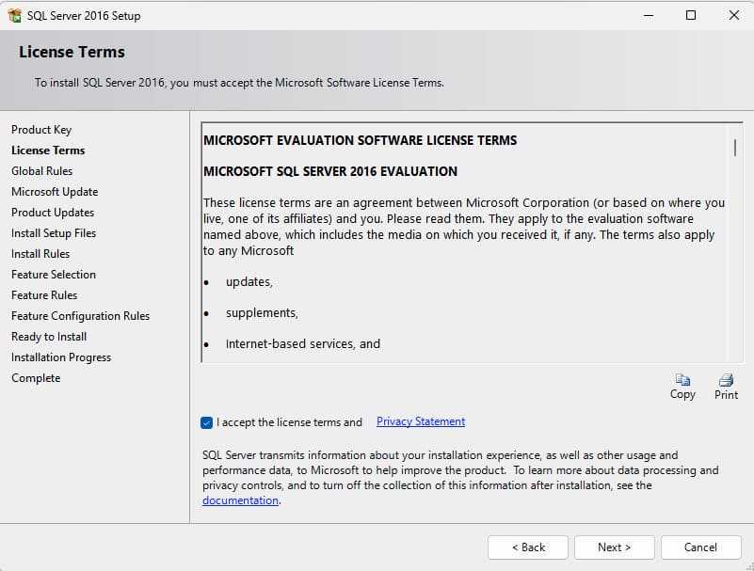The width and height of the screenshot is (754, 571).
Task: Select the Global Rules step
Action: coord(42,171)
